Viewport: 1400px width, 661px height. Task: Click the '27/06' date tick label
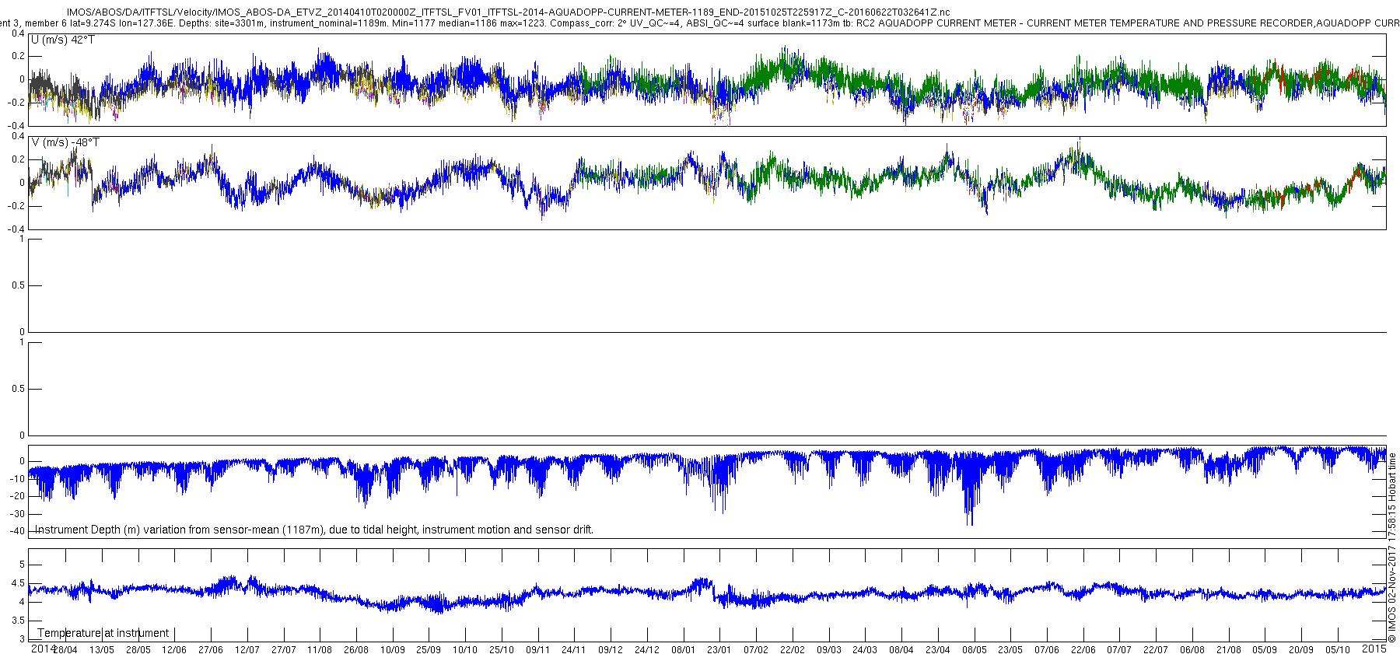click(211, 650)
